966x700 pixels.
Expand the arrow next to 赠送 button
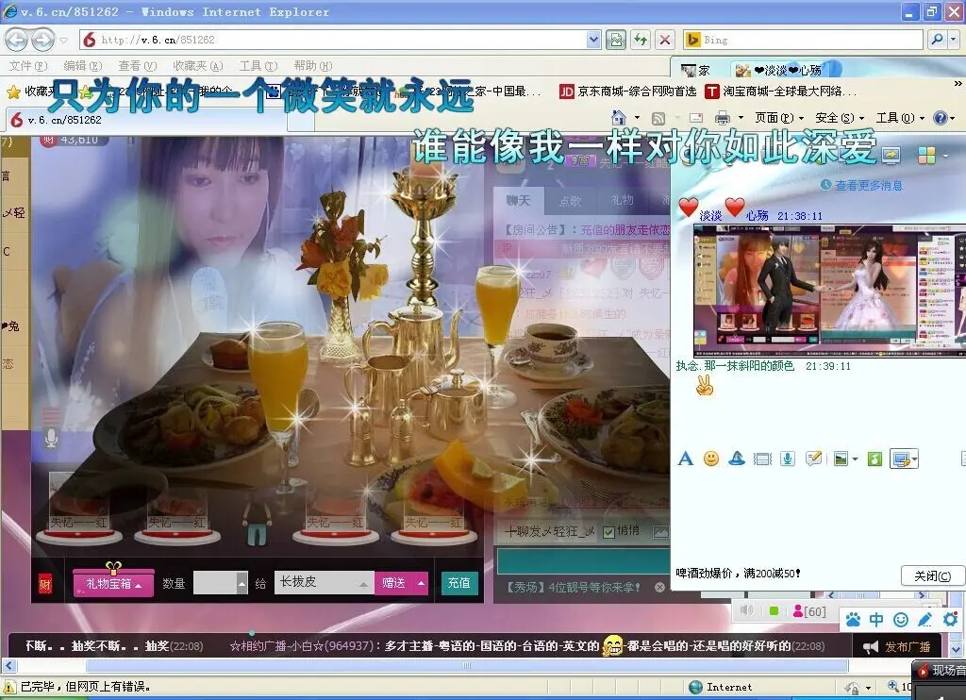(422, 583)
